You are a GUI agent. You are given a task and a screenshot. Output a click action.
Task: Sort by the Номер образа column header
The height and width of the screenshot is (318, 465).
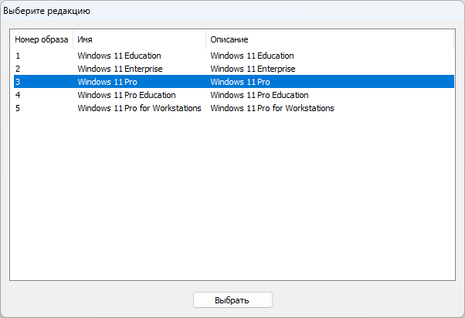41,39
